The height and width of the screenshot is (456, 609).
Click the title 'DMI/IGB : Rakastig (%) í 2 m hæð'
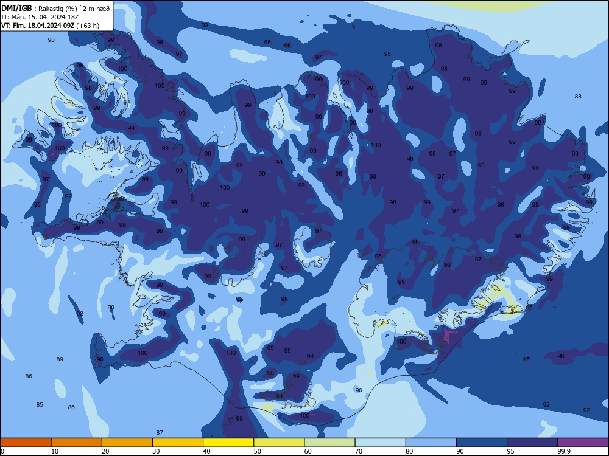tap(55, 8)
